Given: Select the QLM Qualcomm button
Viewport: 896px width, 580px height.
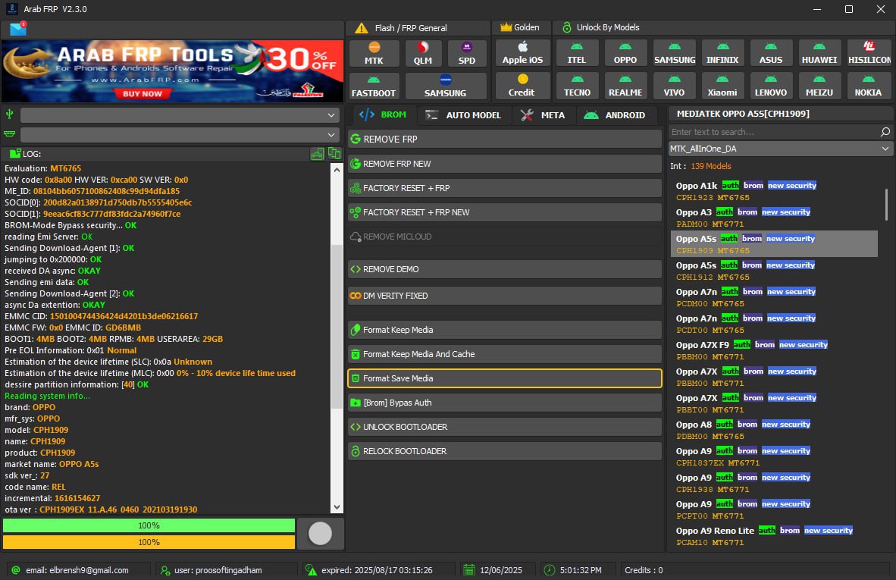Looking at the screenshot, I should (x=422, y=53).
